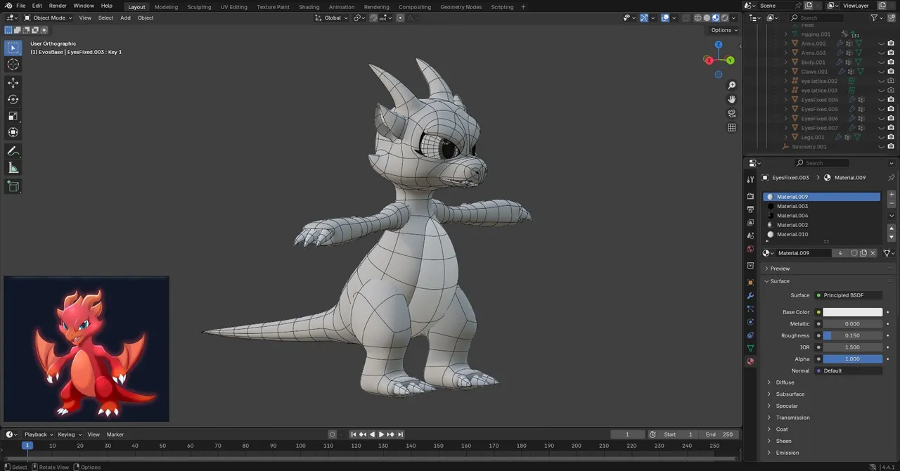Screen dimensions: 900x471
Task: Open the Add menu in viewport header
Action: [125, 18]
